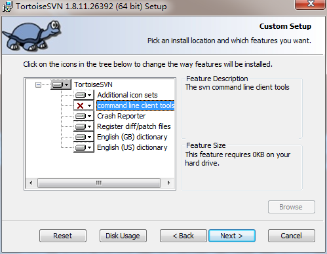Image resolution: width=327 pixels, height=254 pixels.
Task: Proceed with the Next > button
Action: click(232, 236)
